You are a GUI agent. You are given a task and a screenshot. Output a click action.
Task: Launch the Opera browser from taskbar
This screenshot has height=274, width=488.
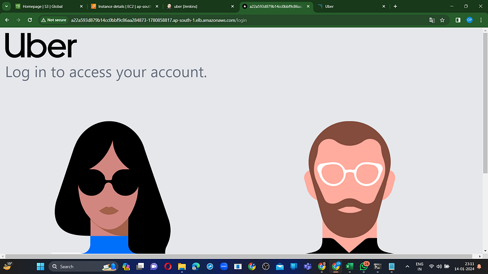(x=168, y=267)
